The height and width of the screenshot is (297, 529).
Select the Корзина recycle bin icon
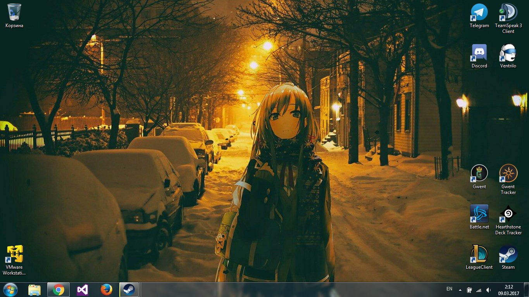pos(14,16)
